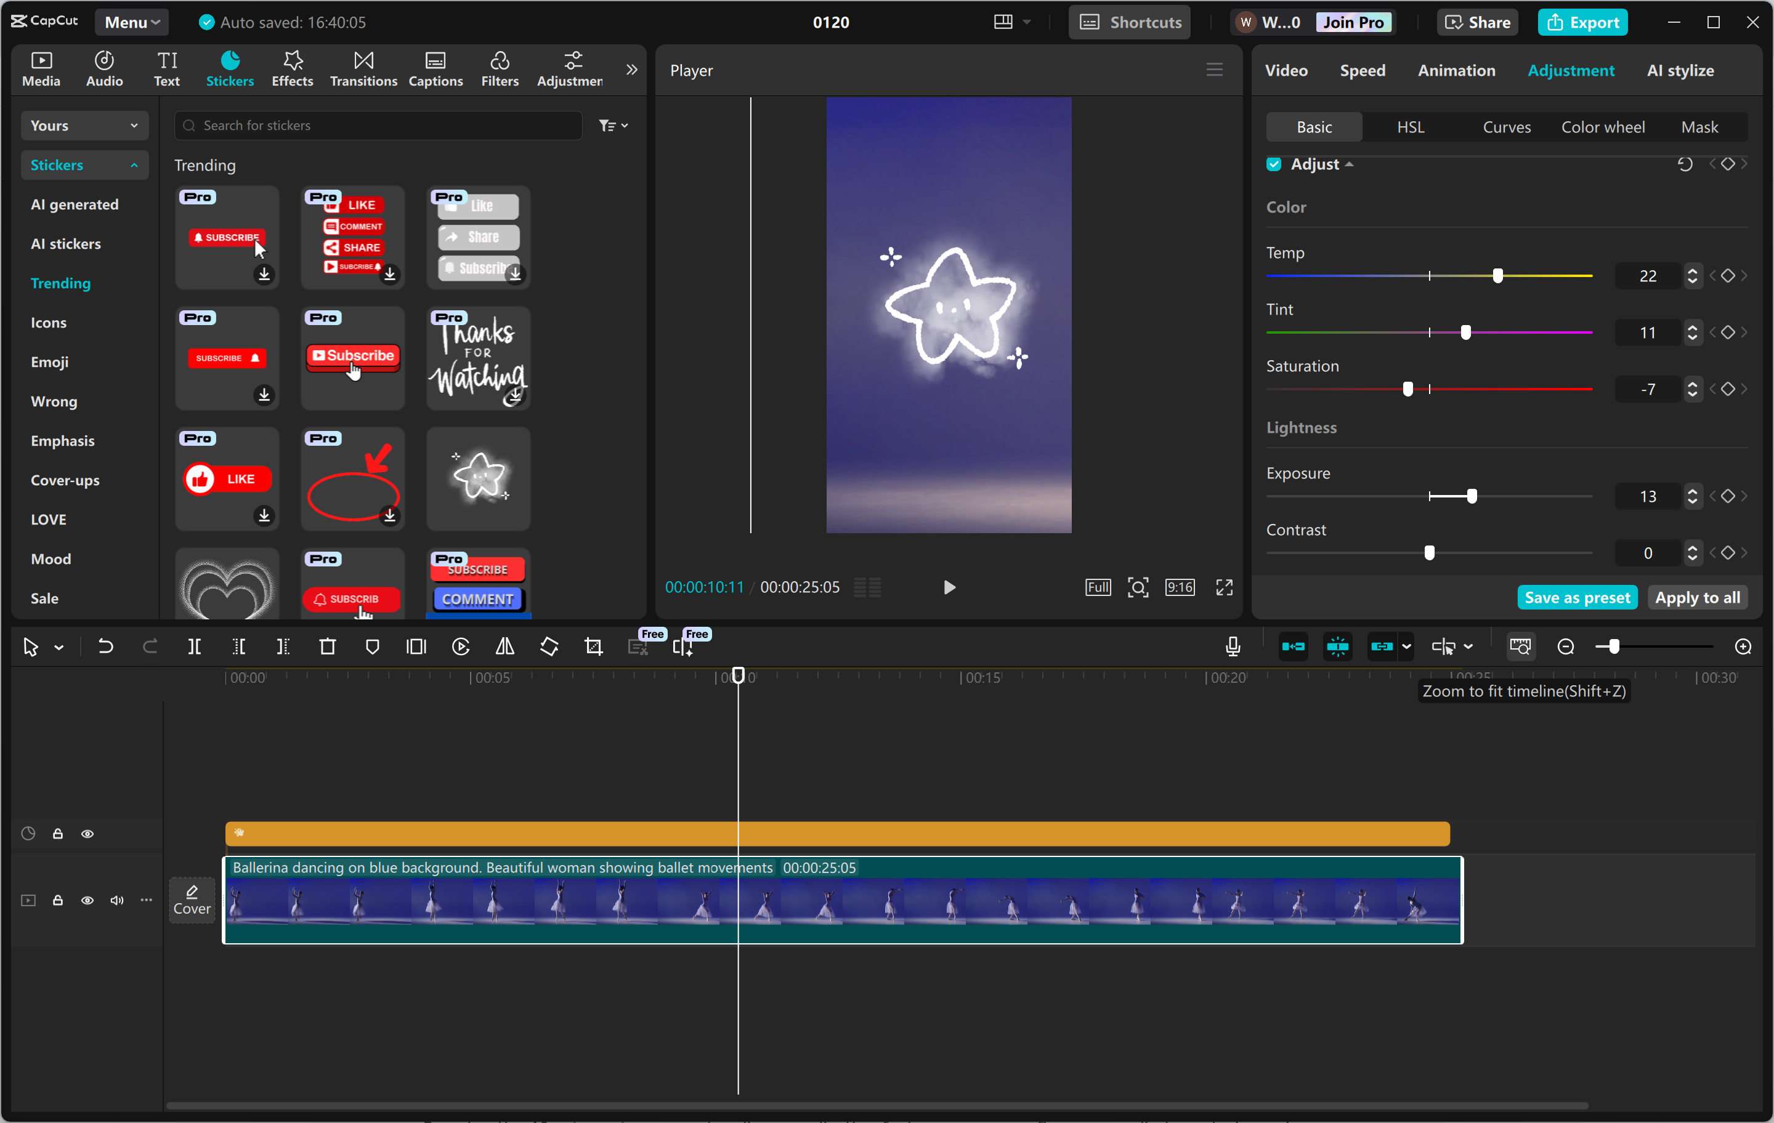Expand the sticker filter dropdown
Screen dimensions: 1774x1123
pyautogui.click(x=613, y=125)
